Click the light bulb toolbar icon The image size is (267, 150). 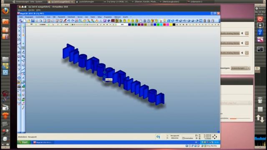pos(165,21)
